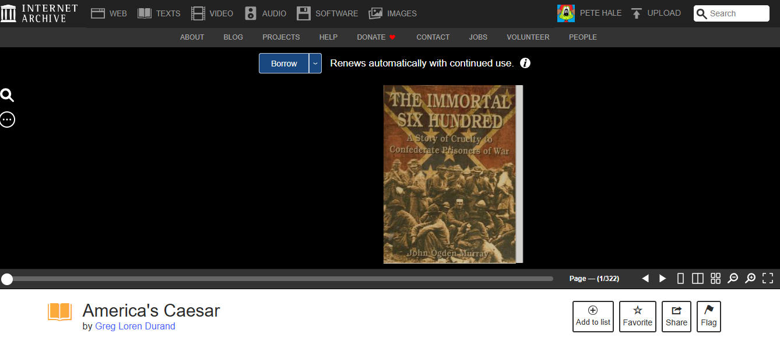
Task: Click the America's Caesar title text
Action: (151, 310)
